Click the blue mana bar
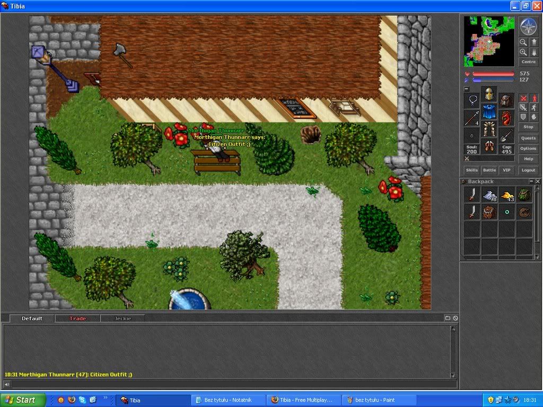Viewport: 543px width, 407px height. coord(493,80)
